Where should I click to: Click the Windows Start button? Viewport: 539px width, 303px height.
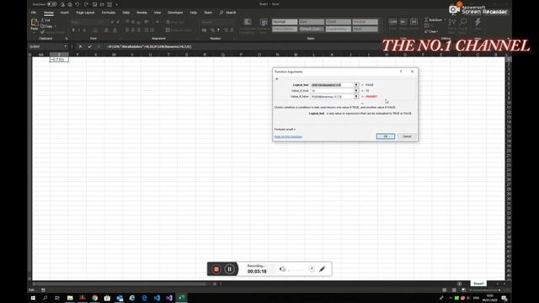tap(33, 298)
